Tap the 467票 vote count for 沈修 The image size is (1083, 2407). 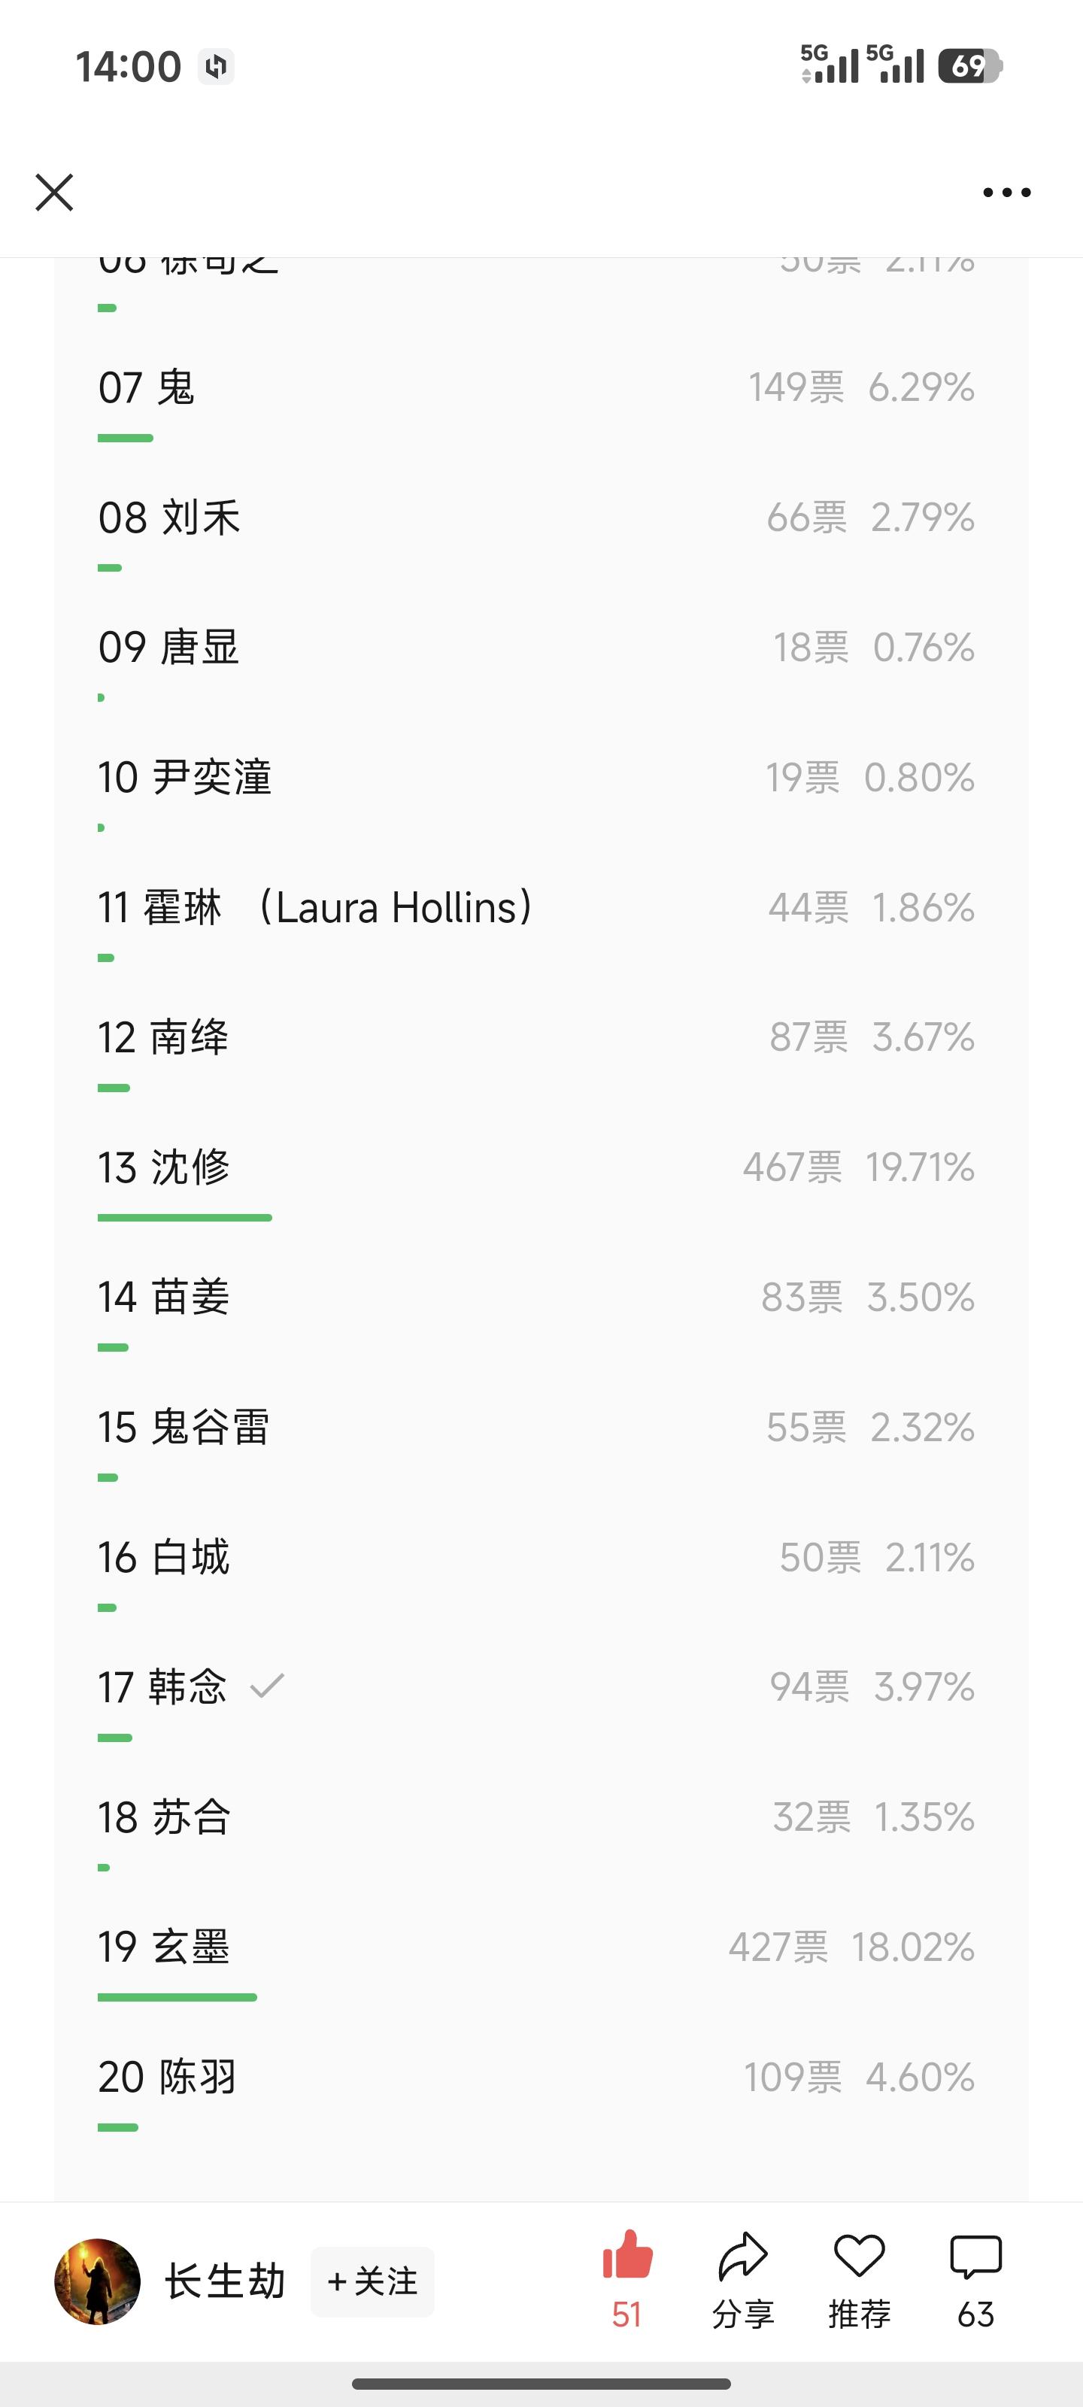coord(791,1168)
